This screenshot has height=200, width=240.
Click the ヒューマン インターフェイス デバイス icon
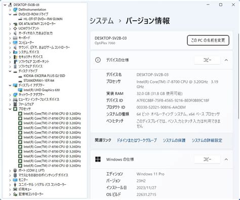15,99
